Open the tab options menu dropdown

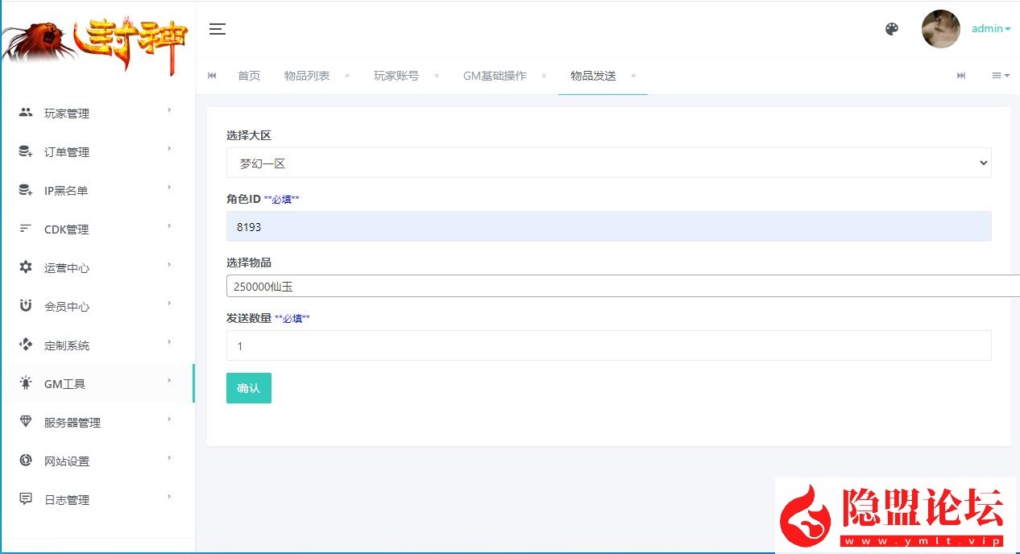pos(1001,76)
